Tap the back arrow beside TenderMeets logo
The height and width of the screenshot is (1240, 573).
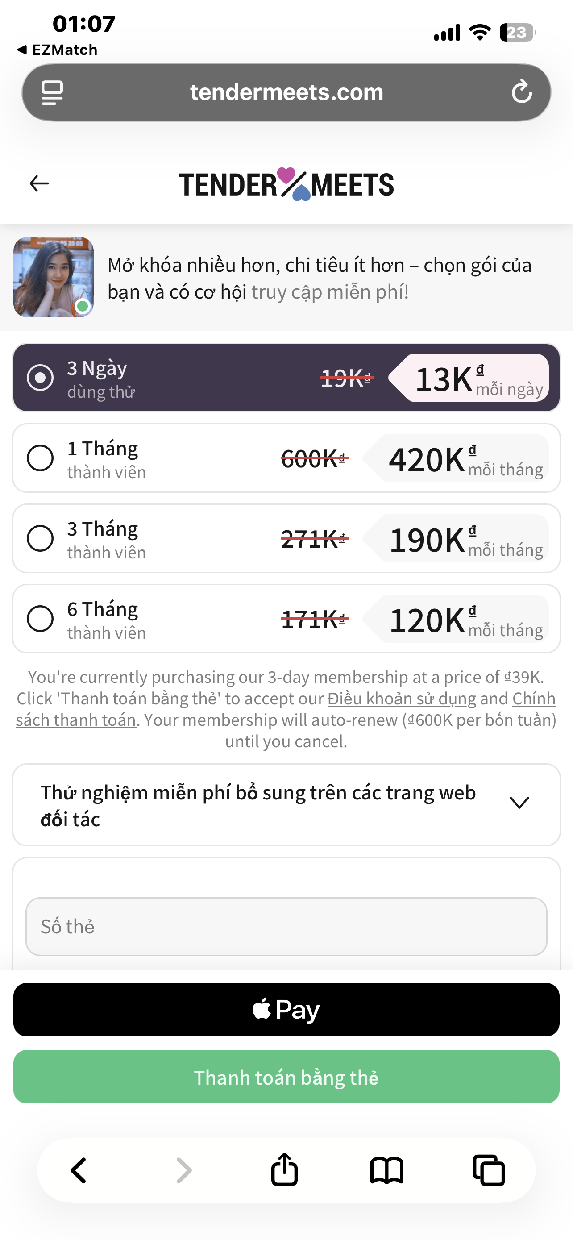pyautogui.click(x=39, y=183)
